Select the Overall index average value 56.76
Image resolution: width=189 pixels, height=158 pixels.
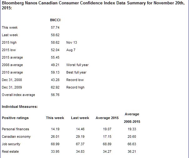pos(55,95)
